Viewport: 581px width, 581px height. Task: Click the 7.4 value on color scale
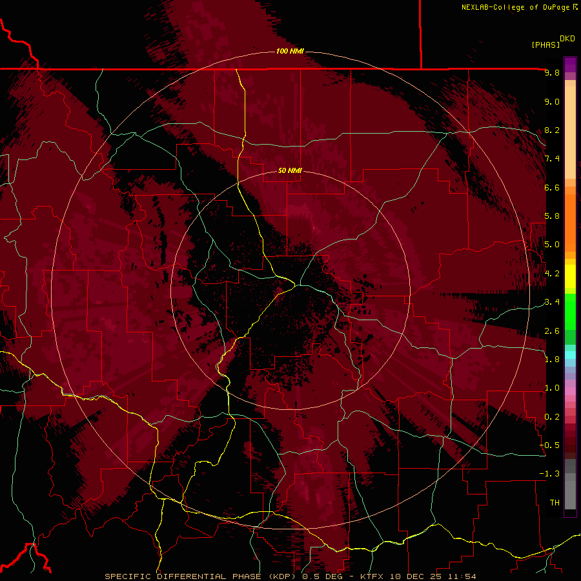(552, 159)
